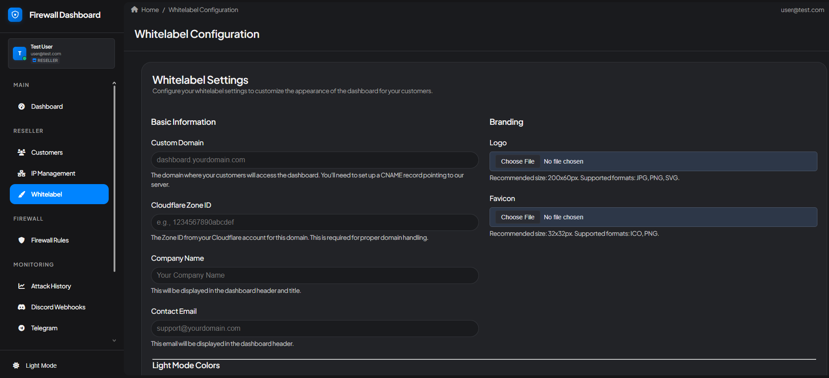Click the Customers people icon
The image size is (829, 378).
21,152
